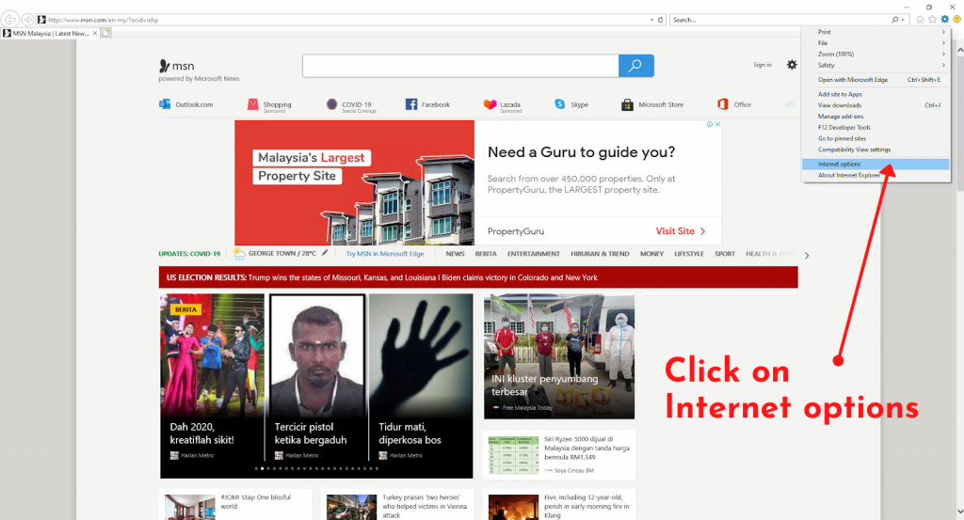The width and height of the screenshot is (964, 520).
Task: Select Internet options from the menu
Action: pos(840,165)
